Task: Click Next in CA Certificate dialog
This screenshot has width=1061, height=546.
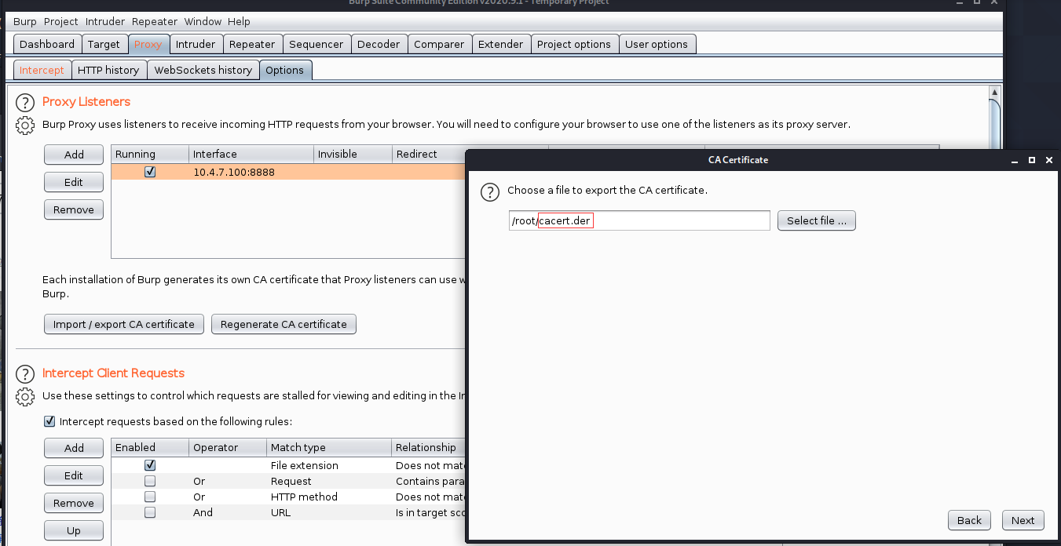Action: 1023,520
